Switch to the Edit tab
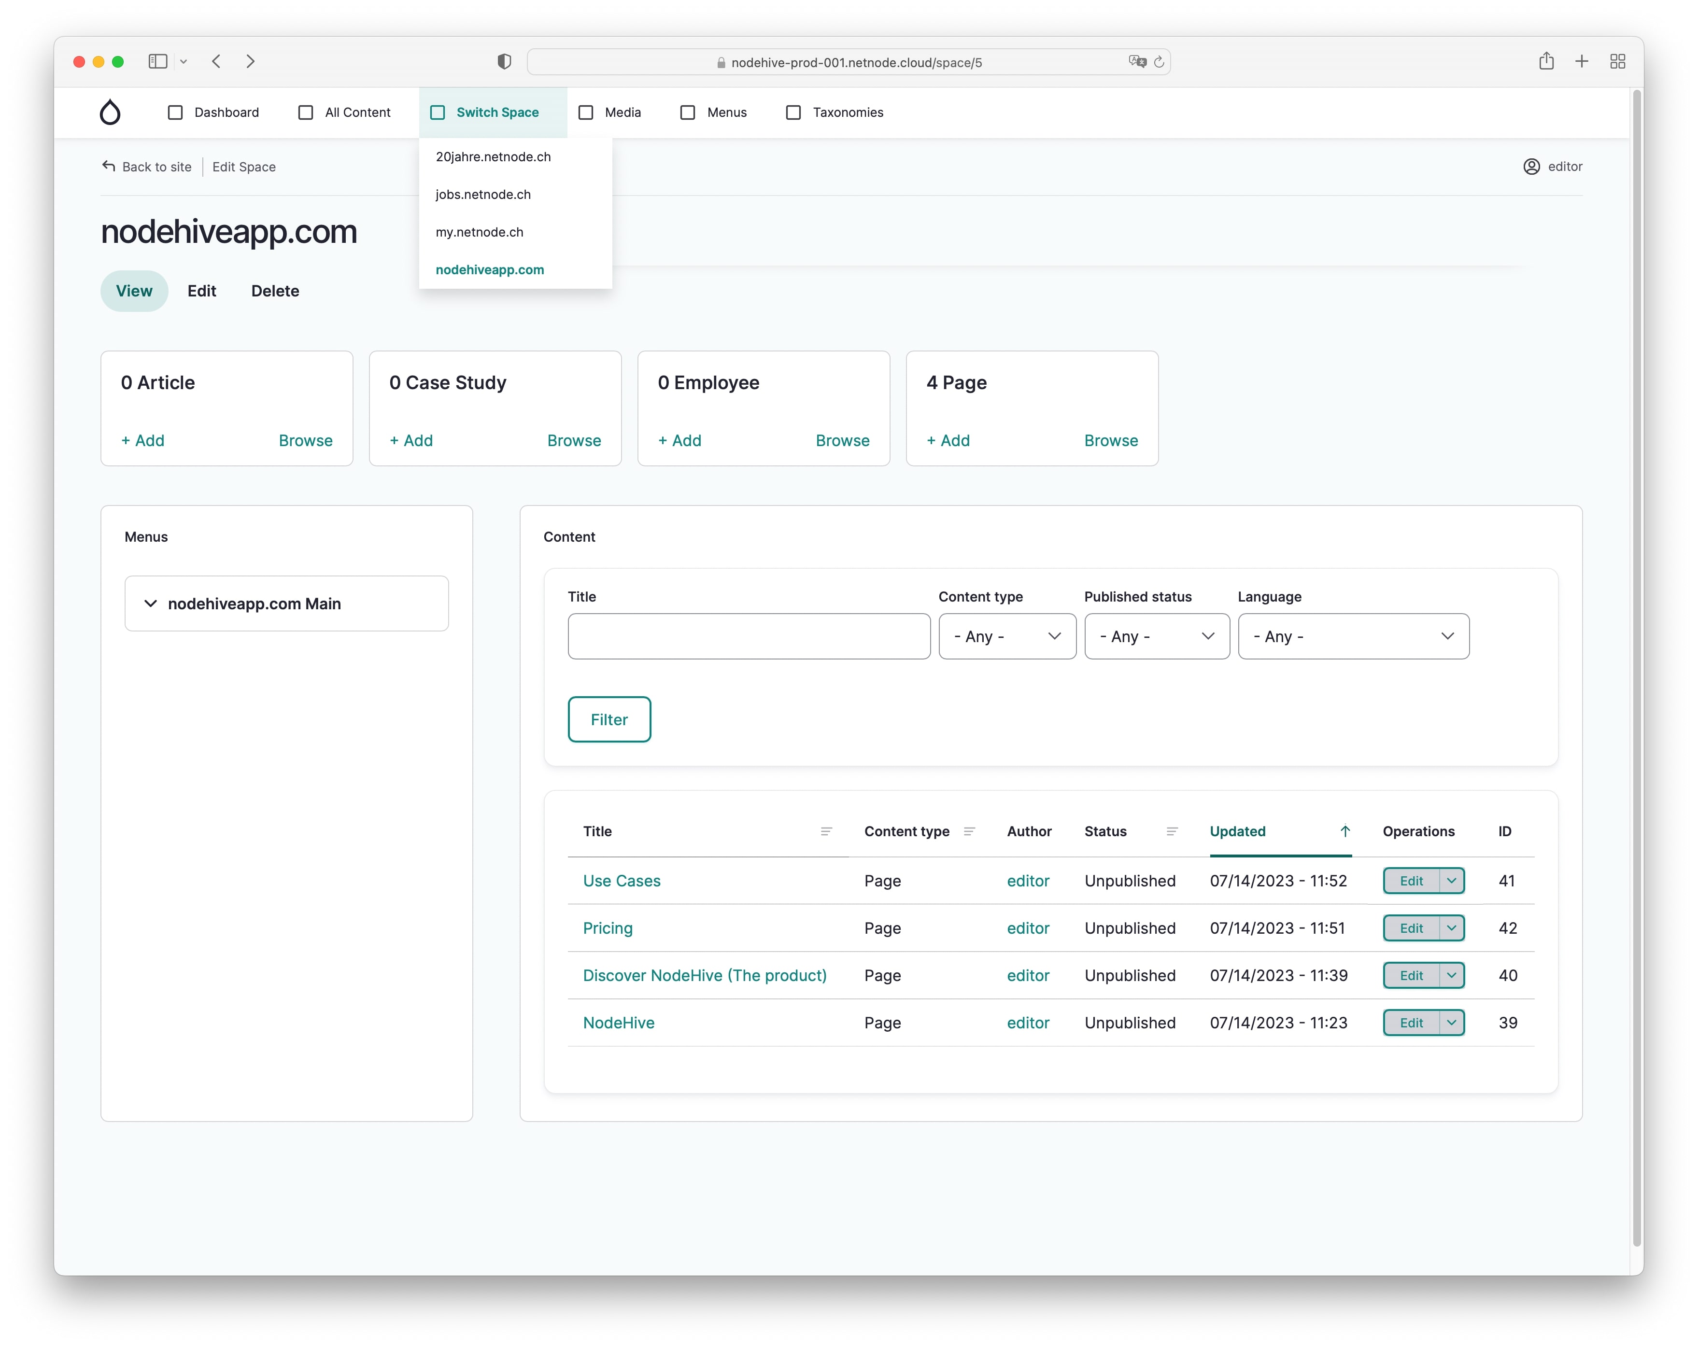This screenshot has width=1698, height=1347. tap(201, 291)
